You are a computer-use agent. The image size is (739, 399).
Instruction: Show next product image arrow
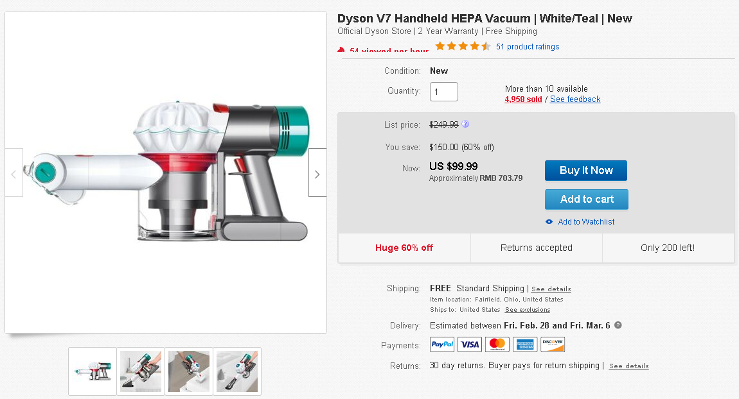317,173
